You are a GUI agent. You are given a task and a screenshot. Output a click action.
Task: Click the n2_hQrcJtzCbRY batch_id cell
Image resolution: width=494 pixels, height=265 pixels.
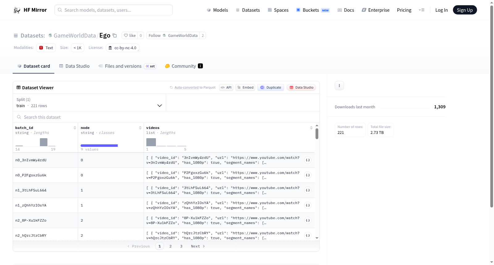click(45, 235)
